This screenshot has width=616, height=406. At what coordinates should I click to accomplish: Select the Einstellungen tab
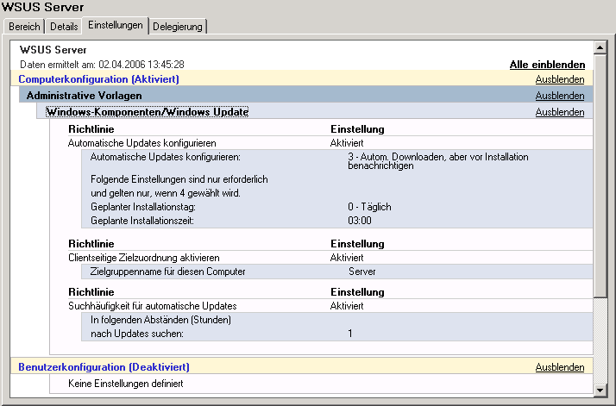(x=115, y=25)
